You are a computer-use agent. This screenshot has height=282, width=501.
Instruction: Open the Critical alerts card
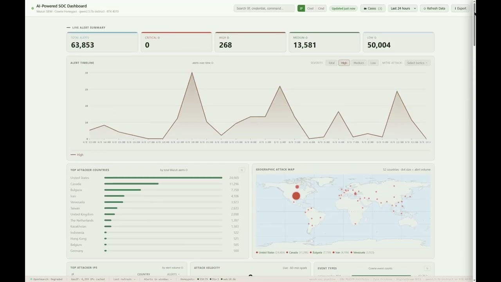coord(176,42)
